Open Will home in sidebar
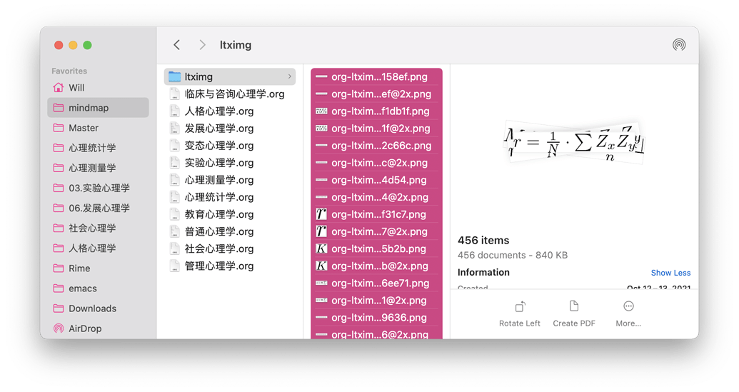Image resolution: width=739 pixels, height=392 pixels. click(x=98, y=88)
